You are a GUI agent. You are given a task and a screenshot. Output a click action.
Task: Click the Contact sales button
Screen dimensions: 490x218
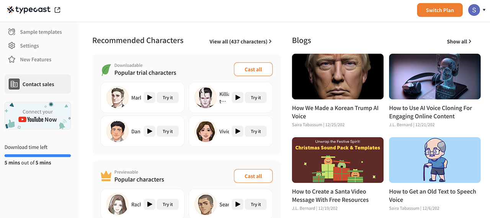pos(38,84)
